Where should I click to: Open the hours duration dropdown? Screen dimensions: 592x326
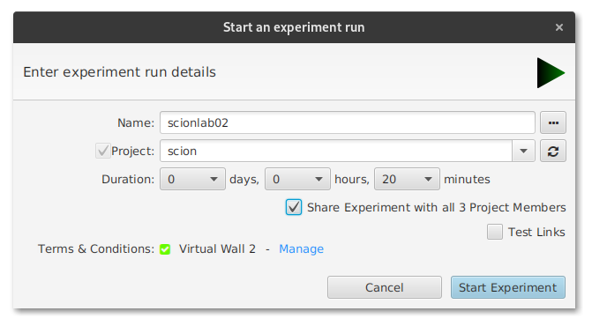point(297,179)
